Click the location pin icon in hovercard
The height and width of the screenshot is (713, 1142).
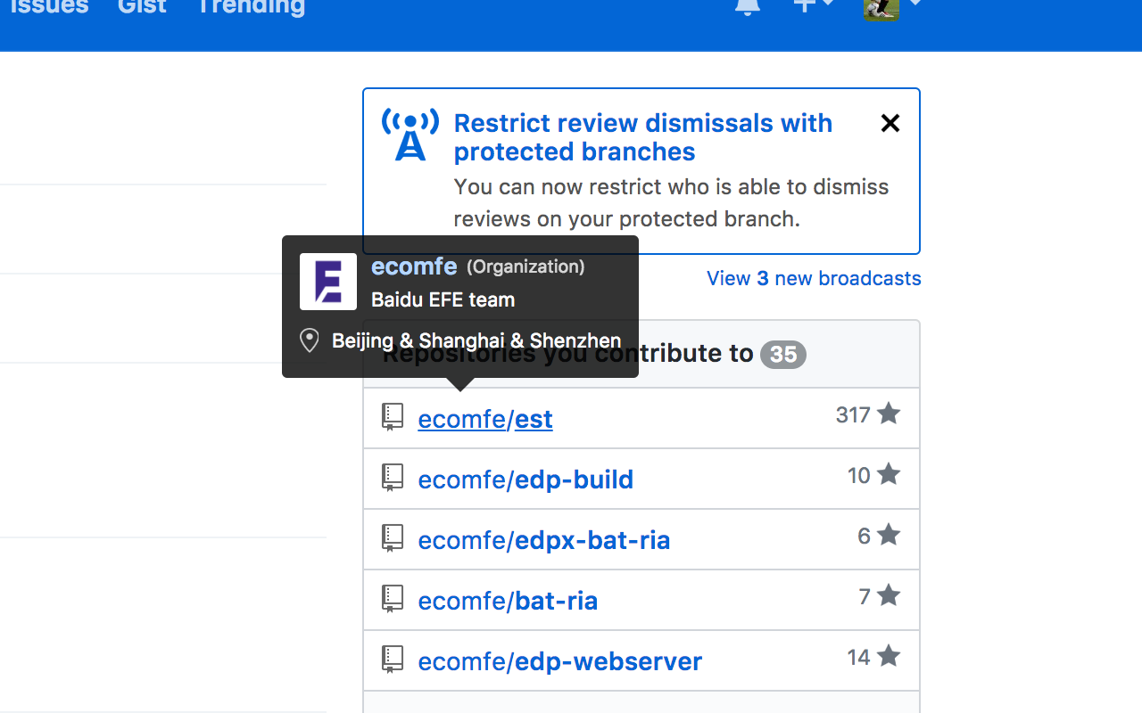310,340
